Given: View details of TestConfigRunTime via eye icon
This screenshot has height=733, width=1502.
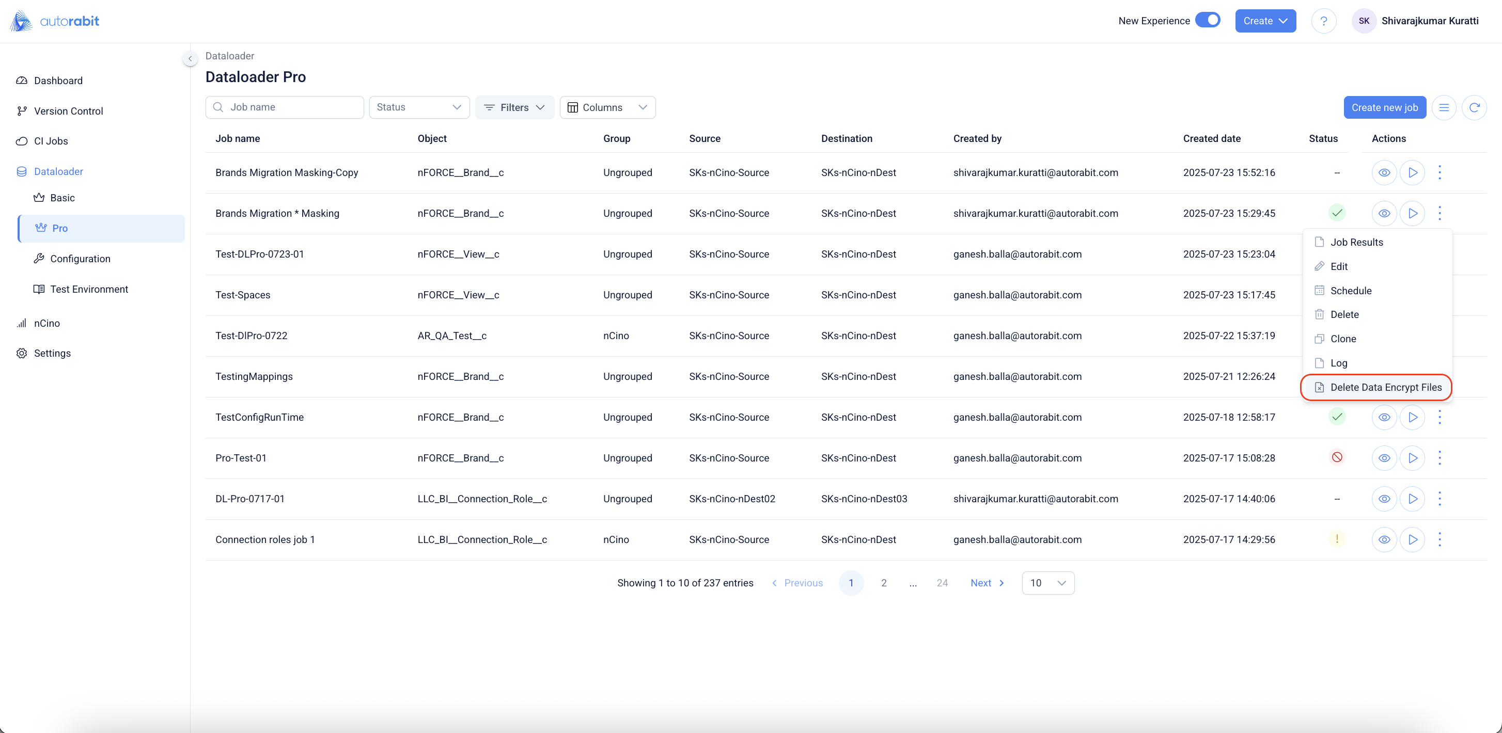Looking at the screenshot, I should pos(1384,417).
